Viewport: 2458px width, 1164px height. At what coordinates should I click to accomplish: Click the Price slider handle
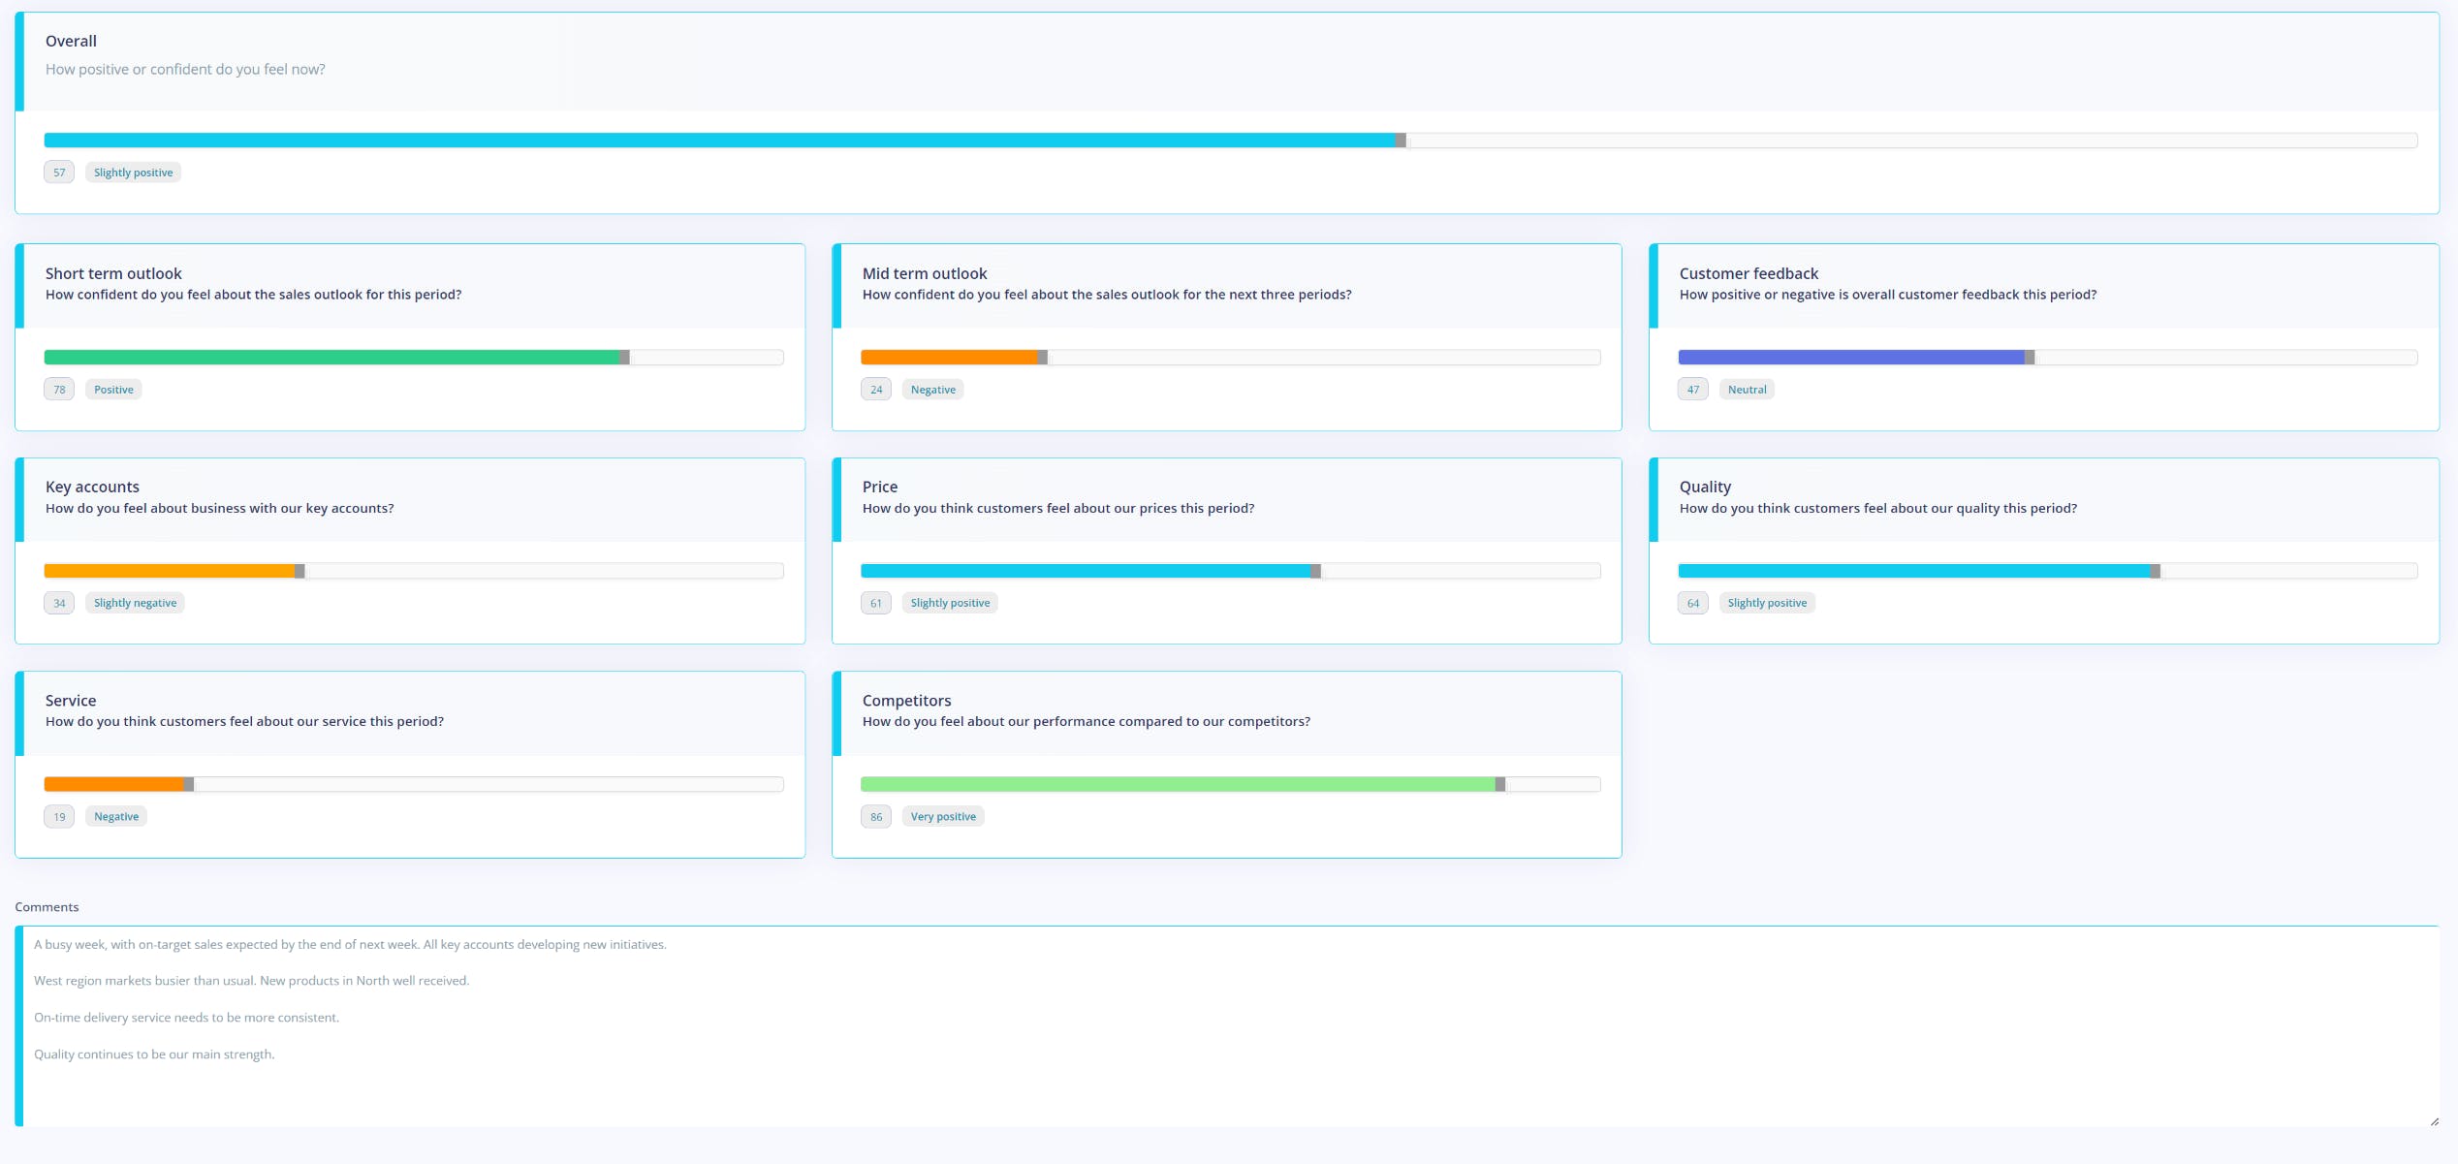(x=1316, y=572)
